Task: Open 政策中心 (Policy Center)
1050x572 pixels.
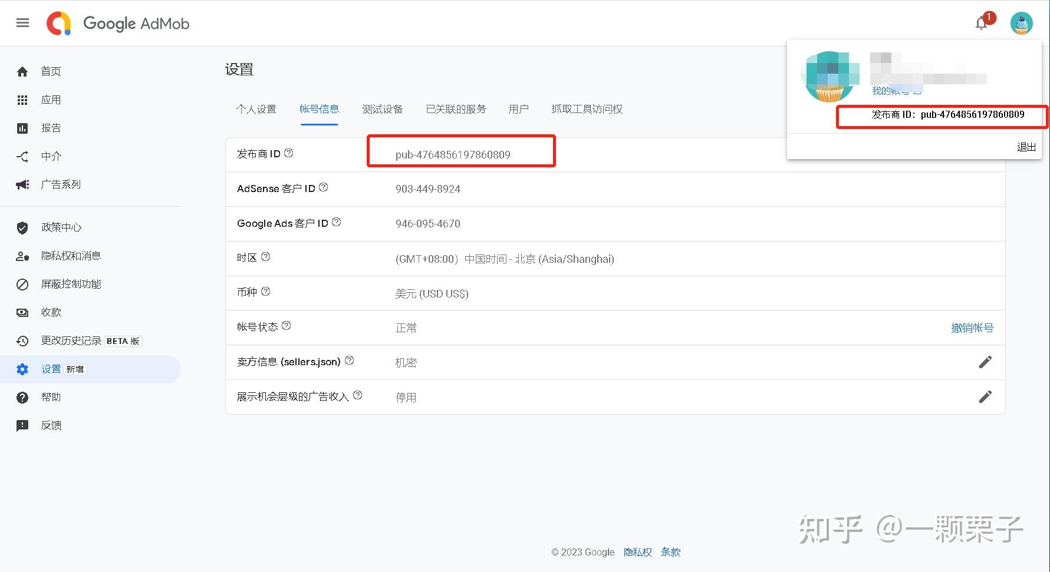Action: (x=61, y=227)
